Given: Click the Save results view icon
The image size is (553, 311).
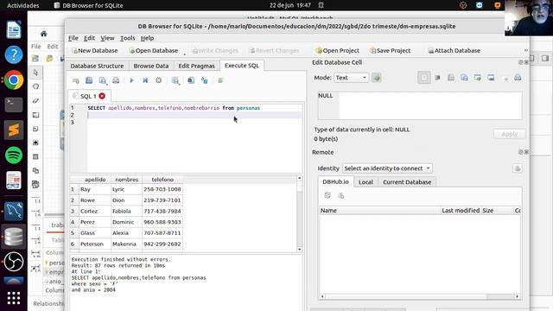Looking at the screenshot, I should [x=175, y=80].
